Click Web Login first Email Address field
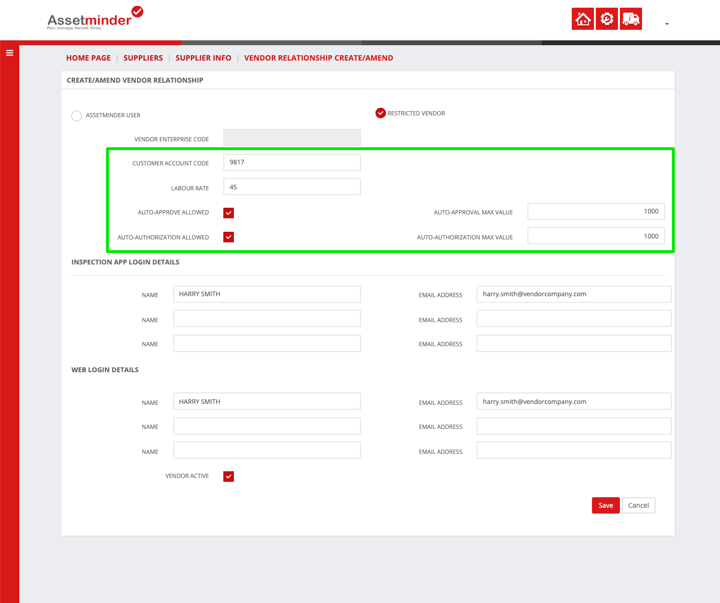 coord(574,401)
